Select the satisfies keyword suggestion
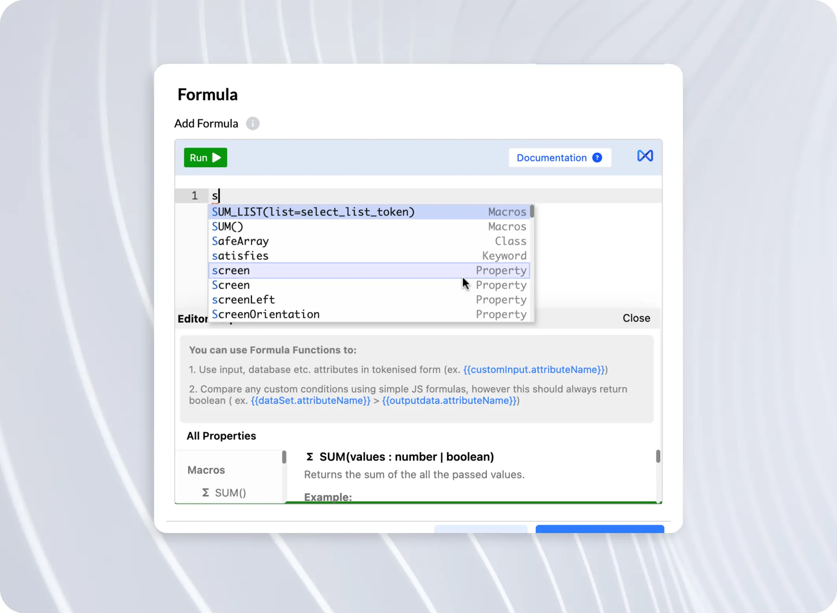This screenshot has height=613, width=837. pyautogui.click(x=240, y=256)
